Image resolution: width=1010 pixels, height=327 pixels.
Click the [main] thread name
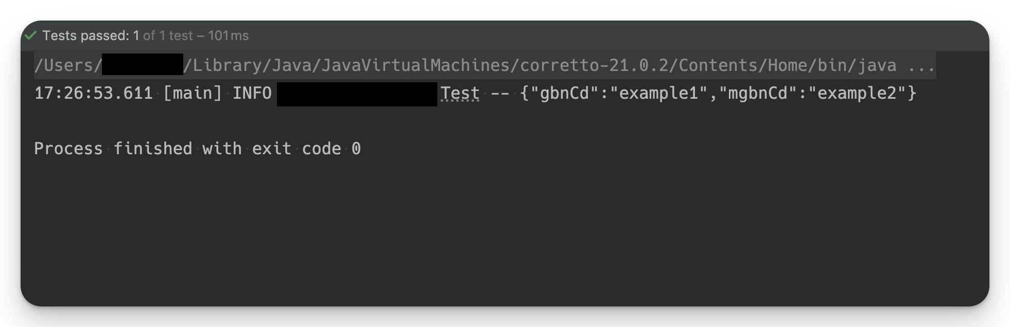tap(193, 94)
